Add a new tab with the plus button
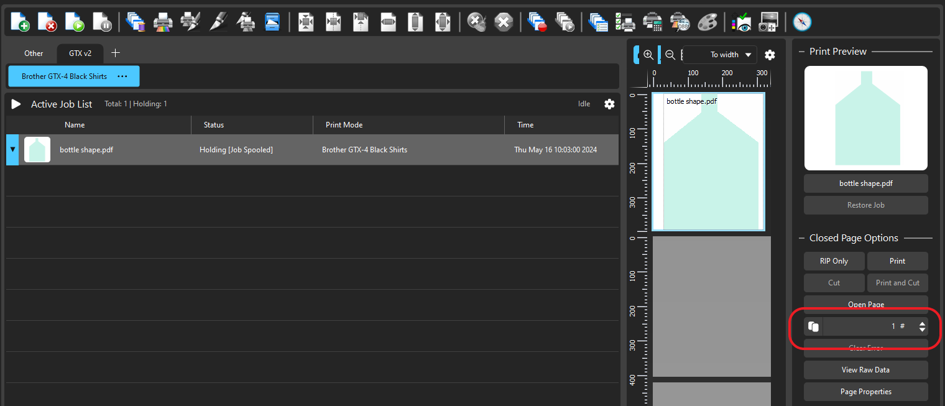945x406 pixels. (x=115, y=53)
